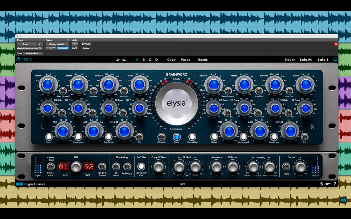
Task: Redo the last plugin change
Action: (124, 60)
